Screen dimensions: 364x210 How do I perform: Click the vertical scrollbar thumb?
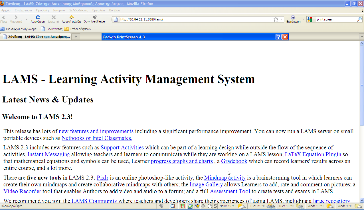click(x=362, y=85)
